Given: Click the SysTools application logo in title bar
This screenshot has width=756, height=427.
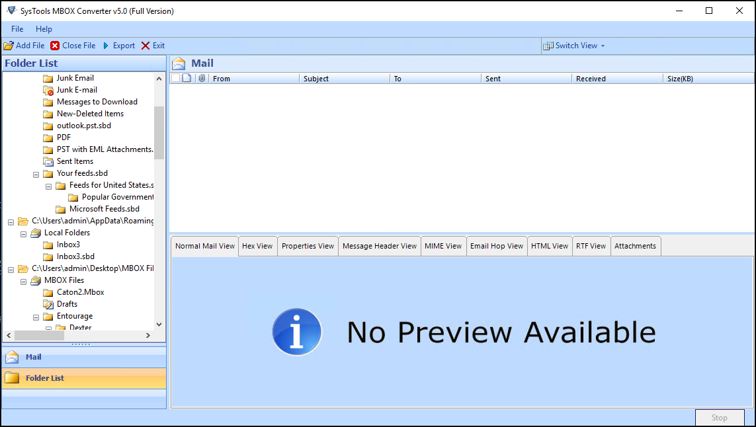Looking at the screenshot, I should [11, 11].
